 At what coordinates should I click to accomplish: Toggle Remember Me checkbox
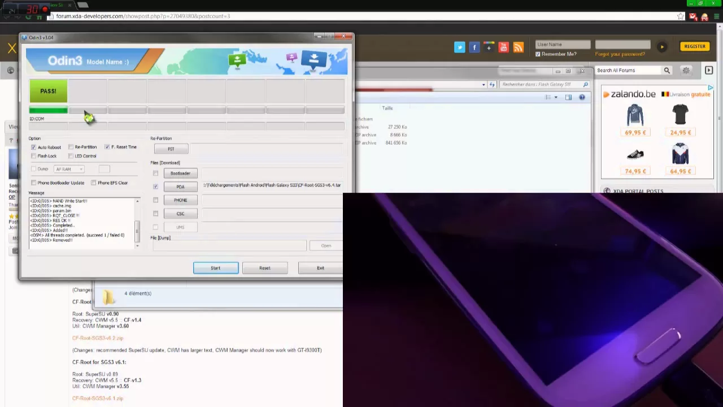coord(538,54)
